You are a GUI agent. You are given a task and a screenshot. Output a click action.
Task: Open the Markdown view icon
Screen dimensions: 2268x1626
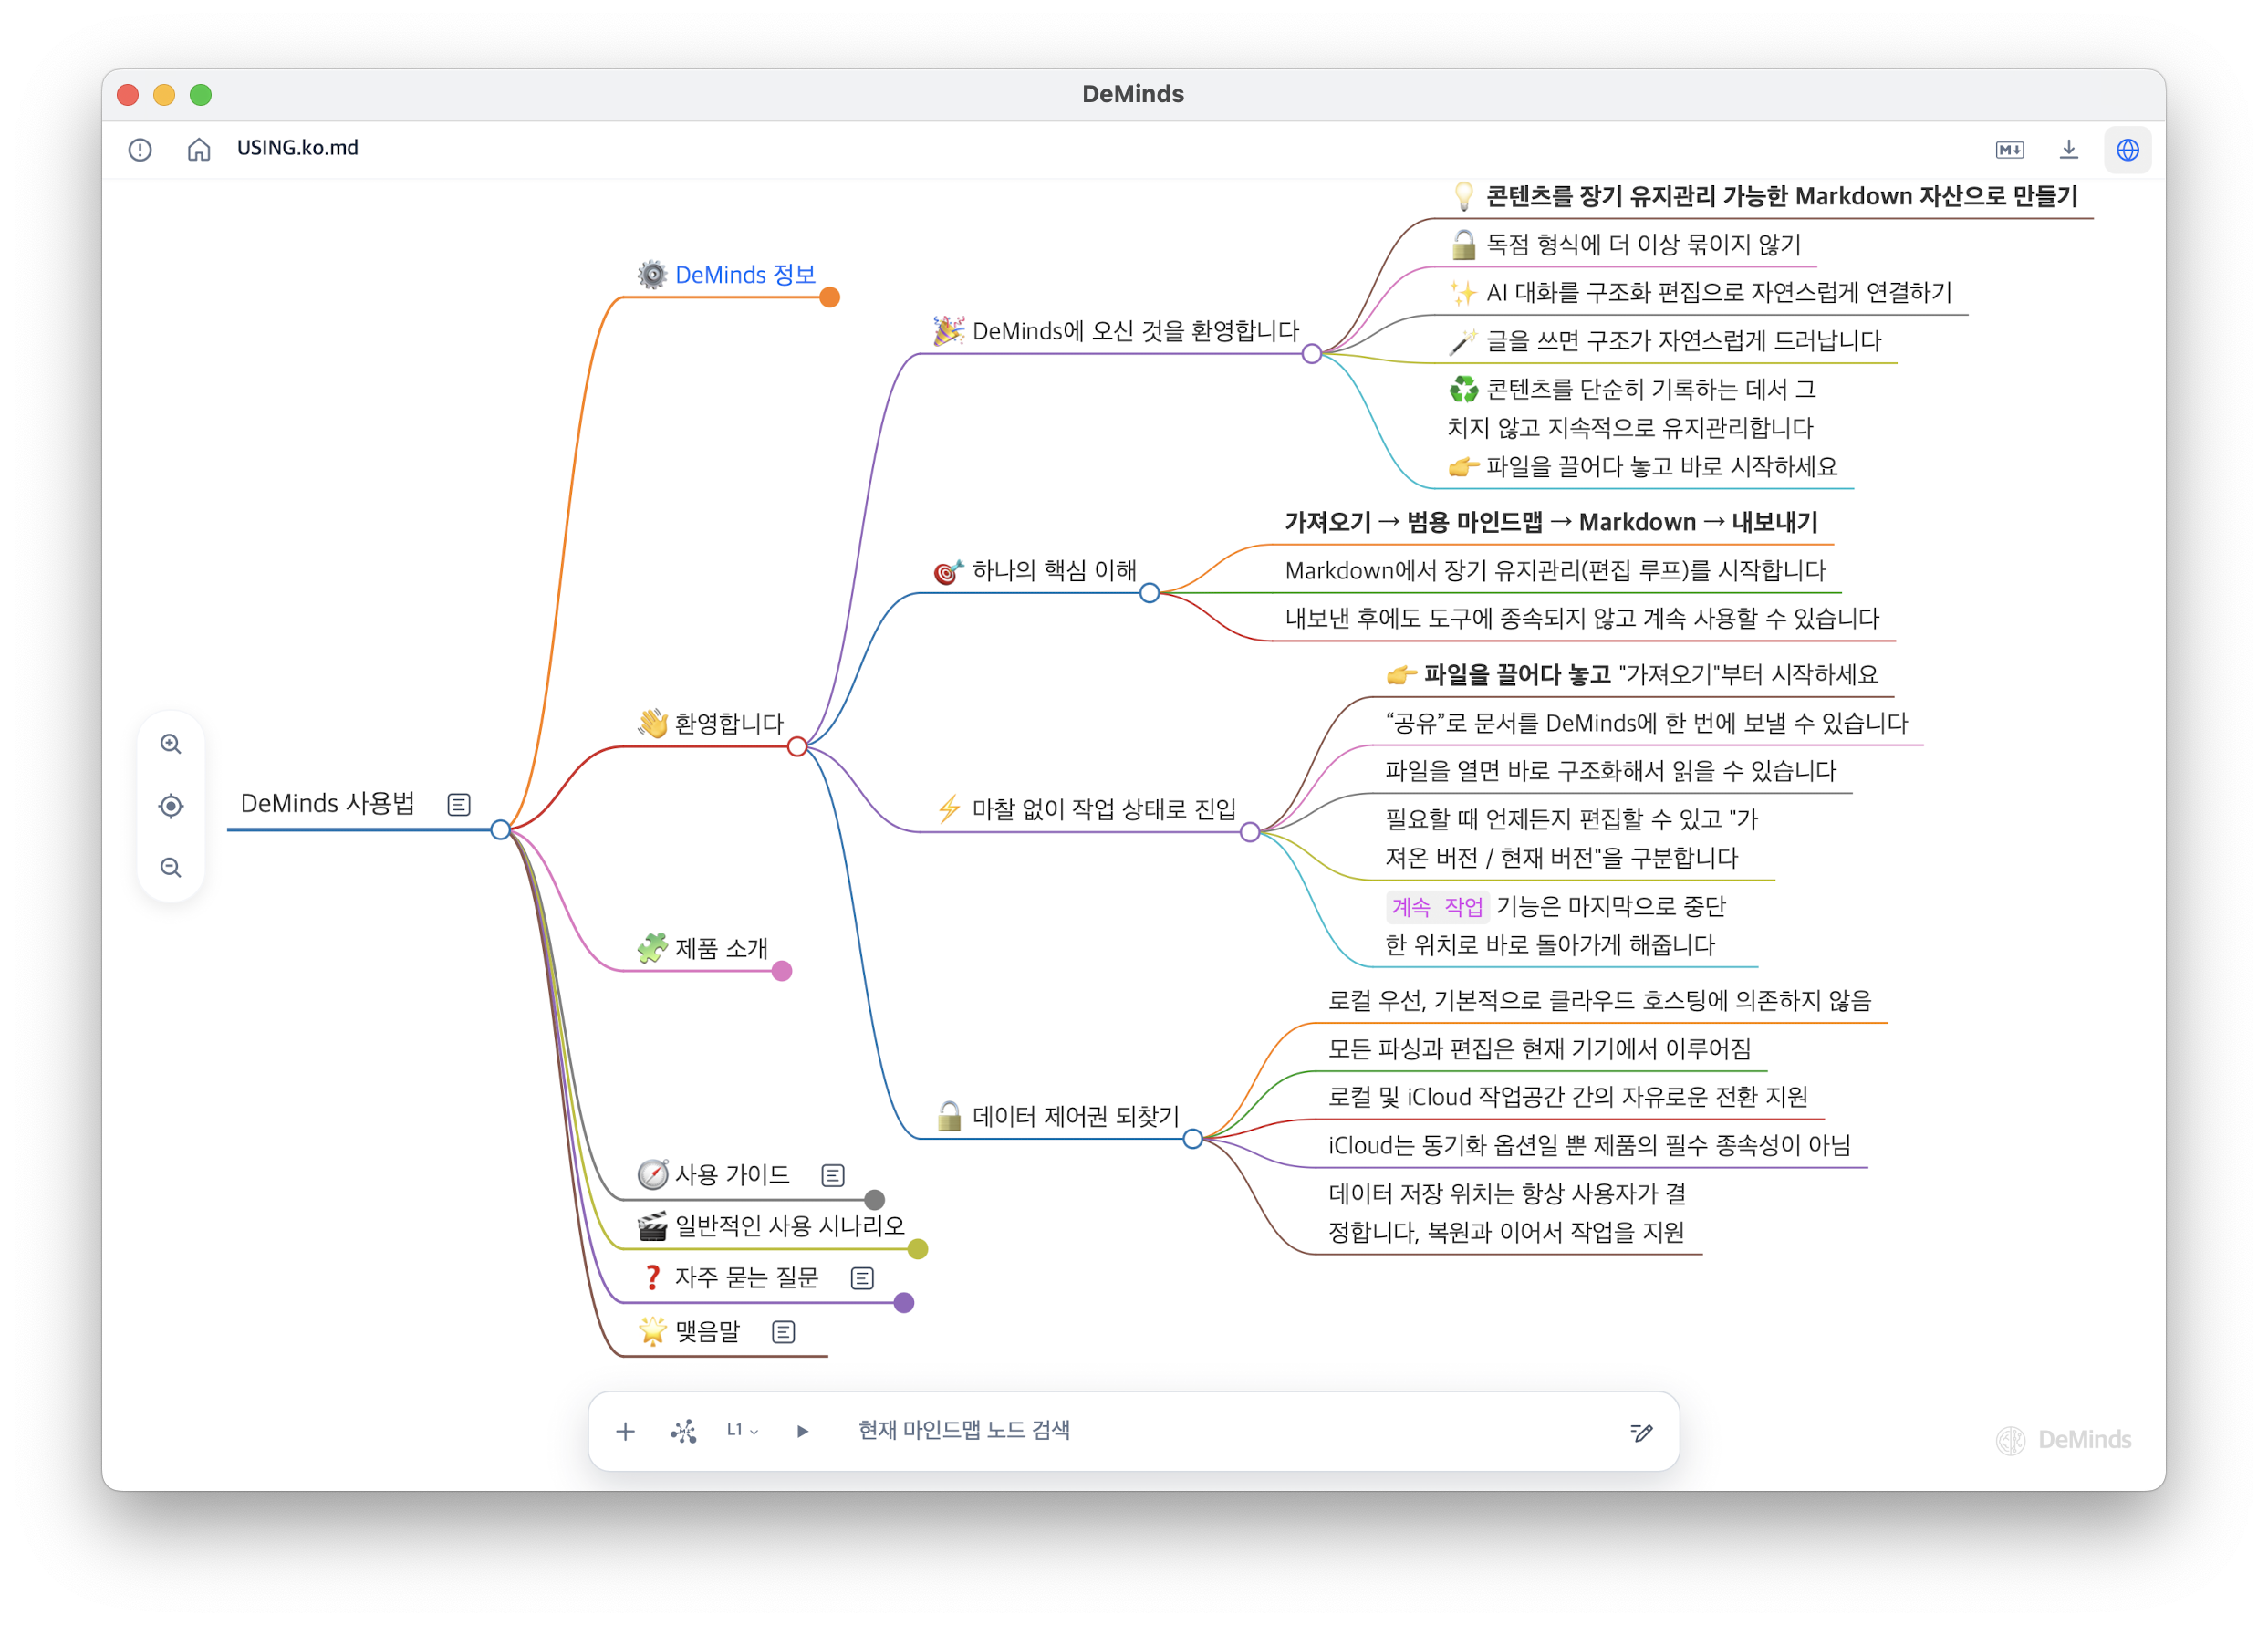(2010, 150)
